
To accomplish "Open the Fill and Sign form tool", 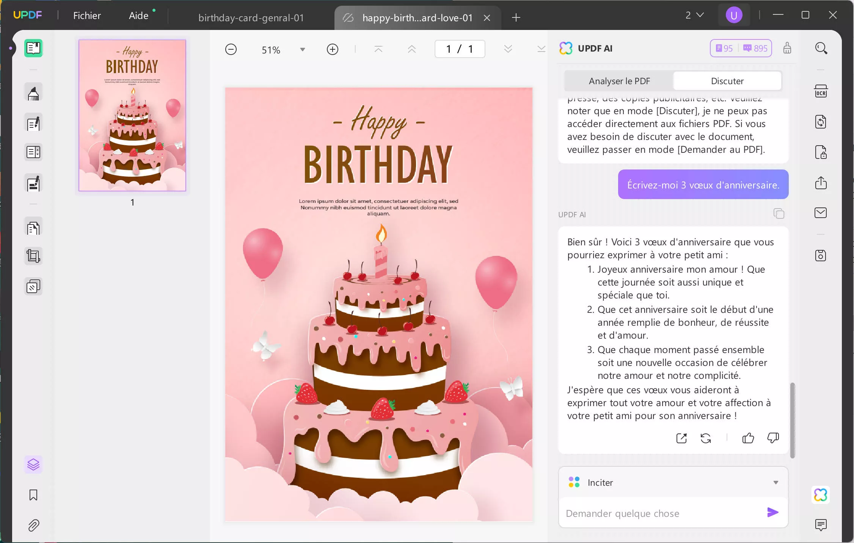I will coord(33,183).
